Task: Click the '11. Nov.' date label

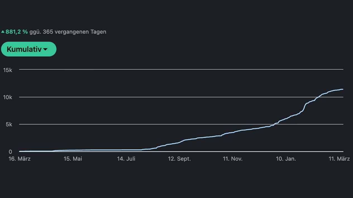Action: point(233,159)
